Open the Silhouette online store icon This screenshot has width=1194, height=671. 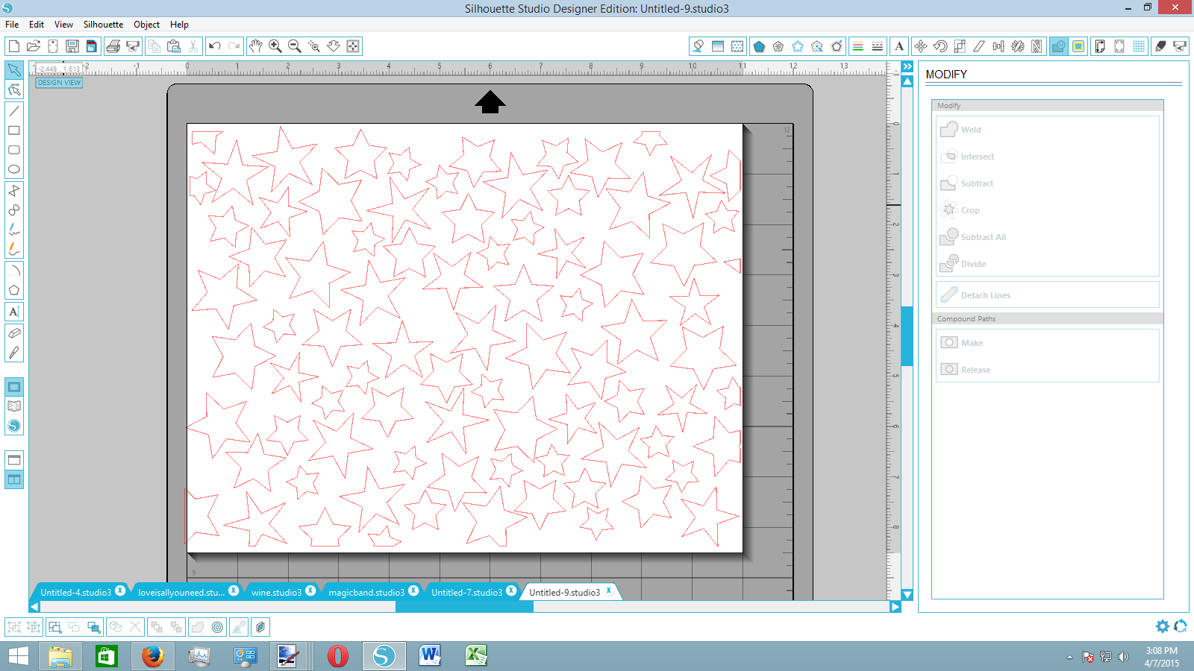[14, 426]
